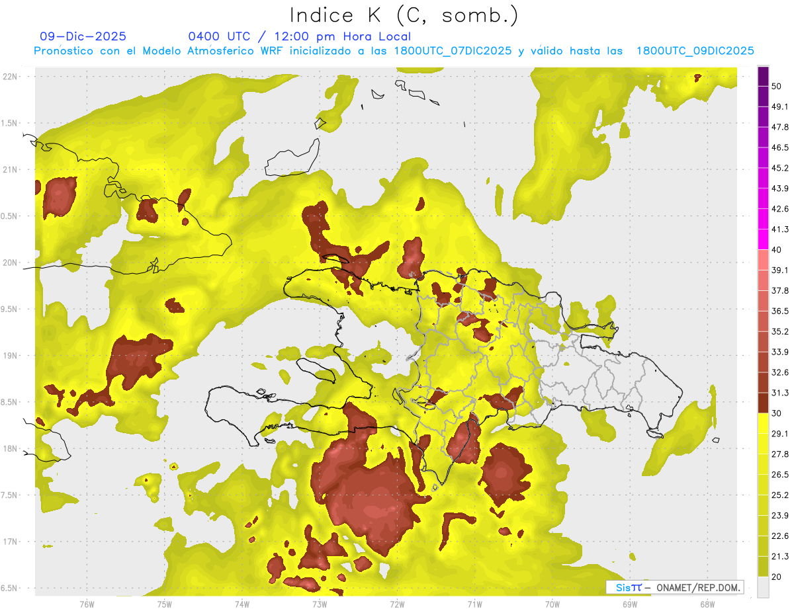Click the colorbar value '22.6'

coord(780,536)
